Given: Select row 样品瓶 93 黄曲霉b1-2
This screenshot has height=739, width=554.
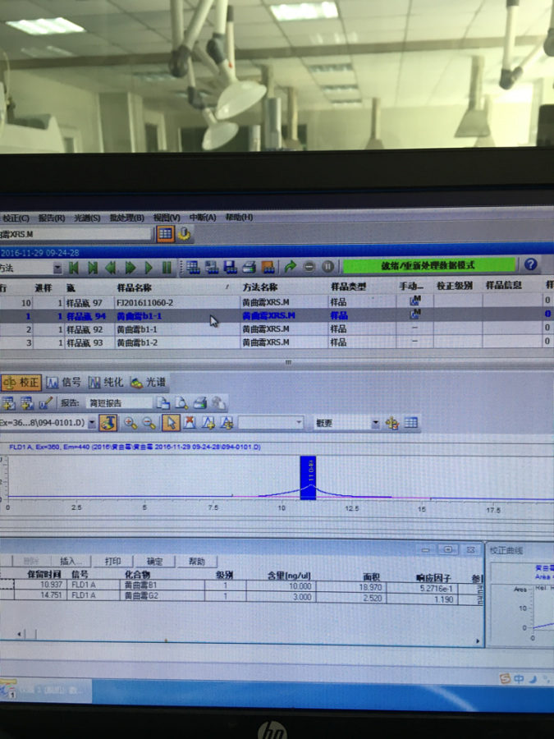Looking at the screenshot, I should coord(277,342).
